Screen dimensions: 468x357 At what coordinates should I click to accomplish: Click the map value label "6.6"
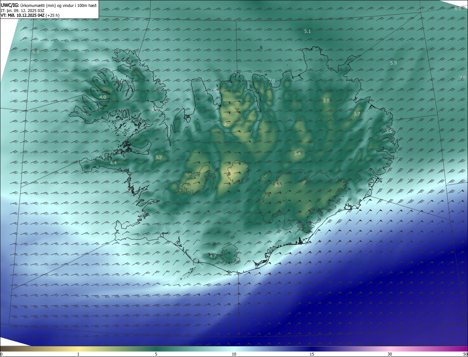coord(36,52)
